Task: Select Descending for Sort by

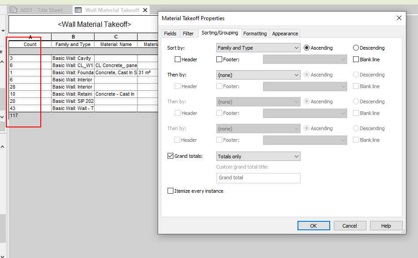Action: click(x=356, y=48)
